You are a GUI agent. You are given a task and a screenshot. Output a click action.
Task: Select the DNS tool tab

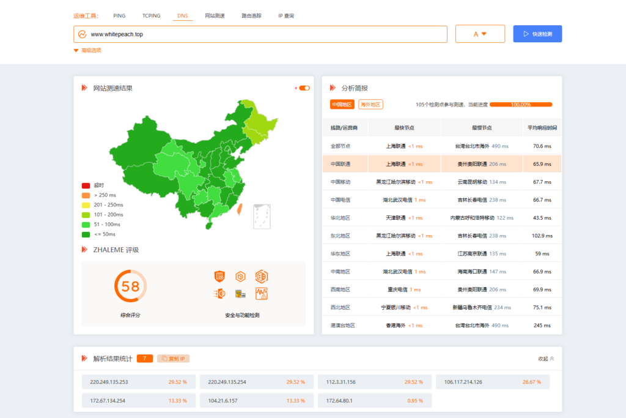(182, 16)
